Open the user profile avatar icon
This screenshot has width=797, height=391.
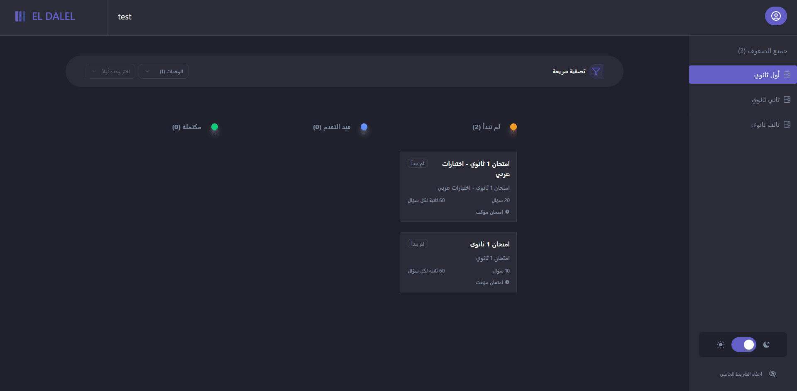coord(776,16)
